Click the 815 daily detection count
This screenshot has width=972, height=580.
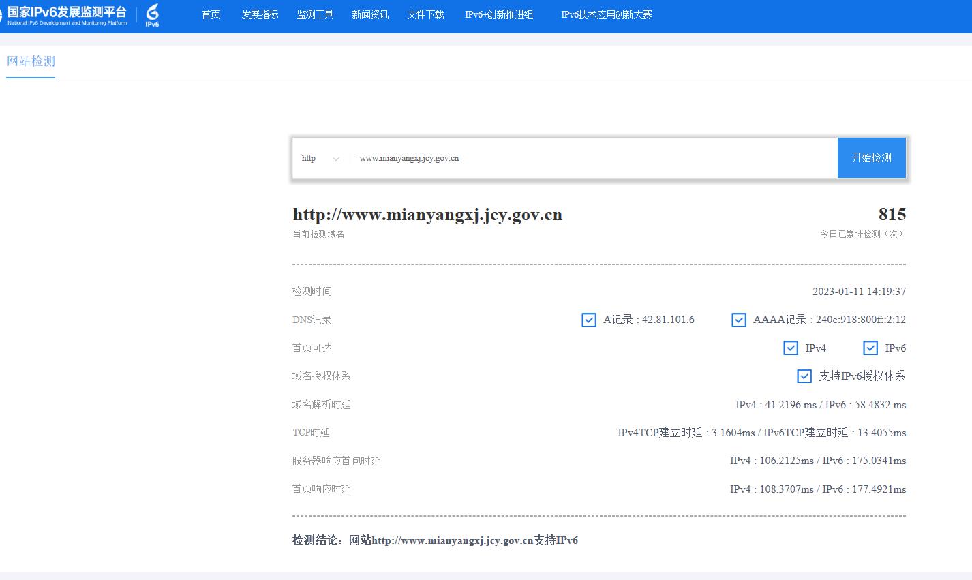(x=892, y=215)
